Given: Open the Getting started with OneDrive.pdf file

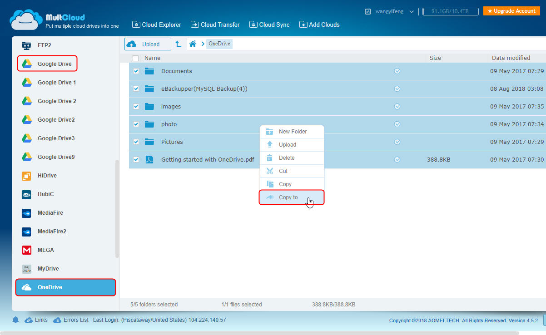Looking at the screenshot, I should 207,159.
